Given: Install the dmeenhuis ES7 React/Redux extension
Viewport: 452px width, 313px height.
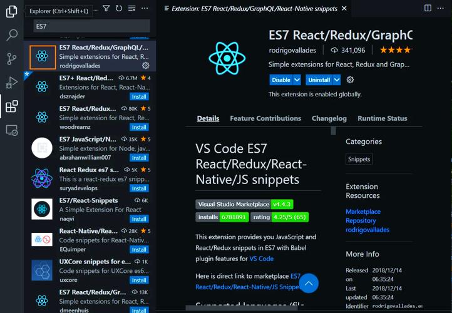Looking at the screenshot, I should [x=139, y=310].
